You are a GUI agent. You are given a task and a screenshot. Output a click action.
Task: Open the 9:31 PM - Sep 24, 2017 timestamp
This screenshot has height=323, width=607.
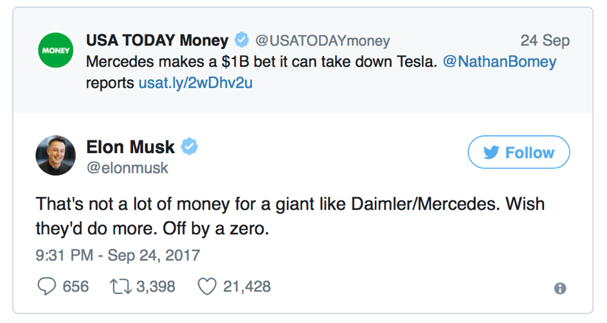pyautogui.click(x=118, y=255)
